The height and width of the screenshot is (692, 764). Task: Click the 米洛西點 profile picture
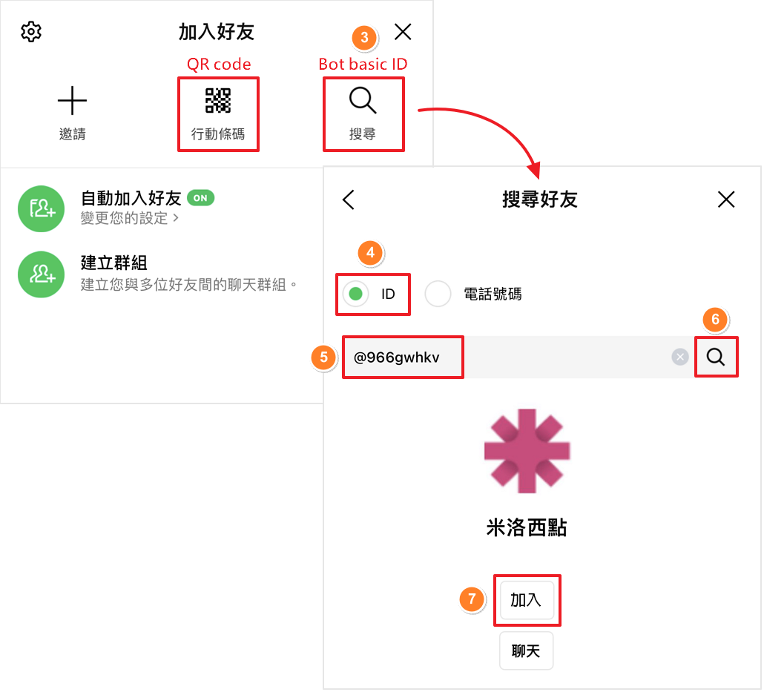(527, 450)
